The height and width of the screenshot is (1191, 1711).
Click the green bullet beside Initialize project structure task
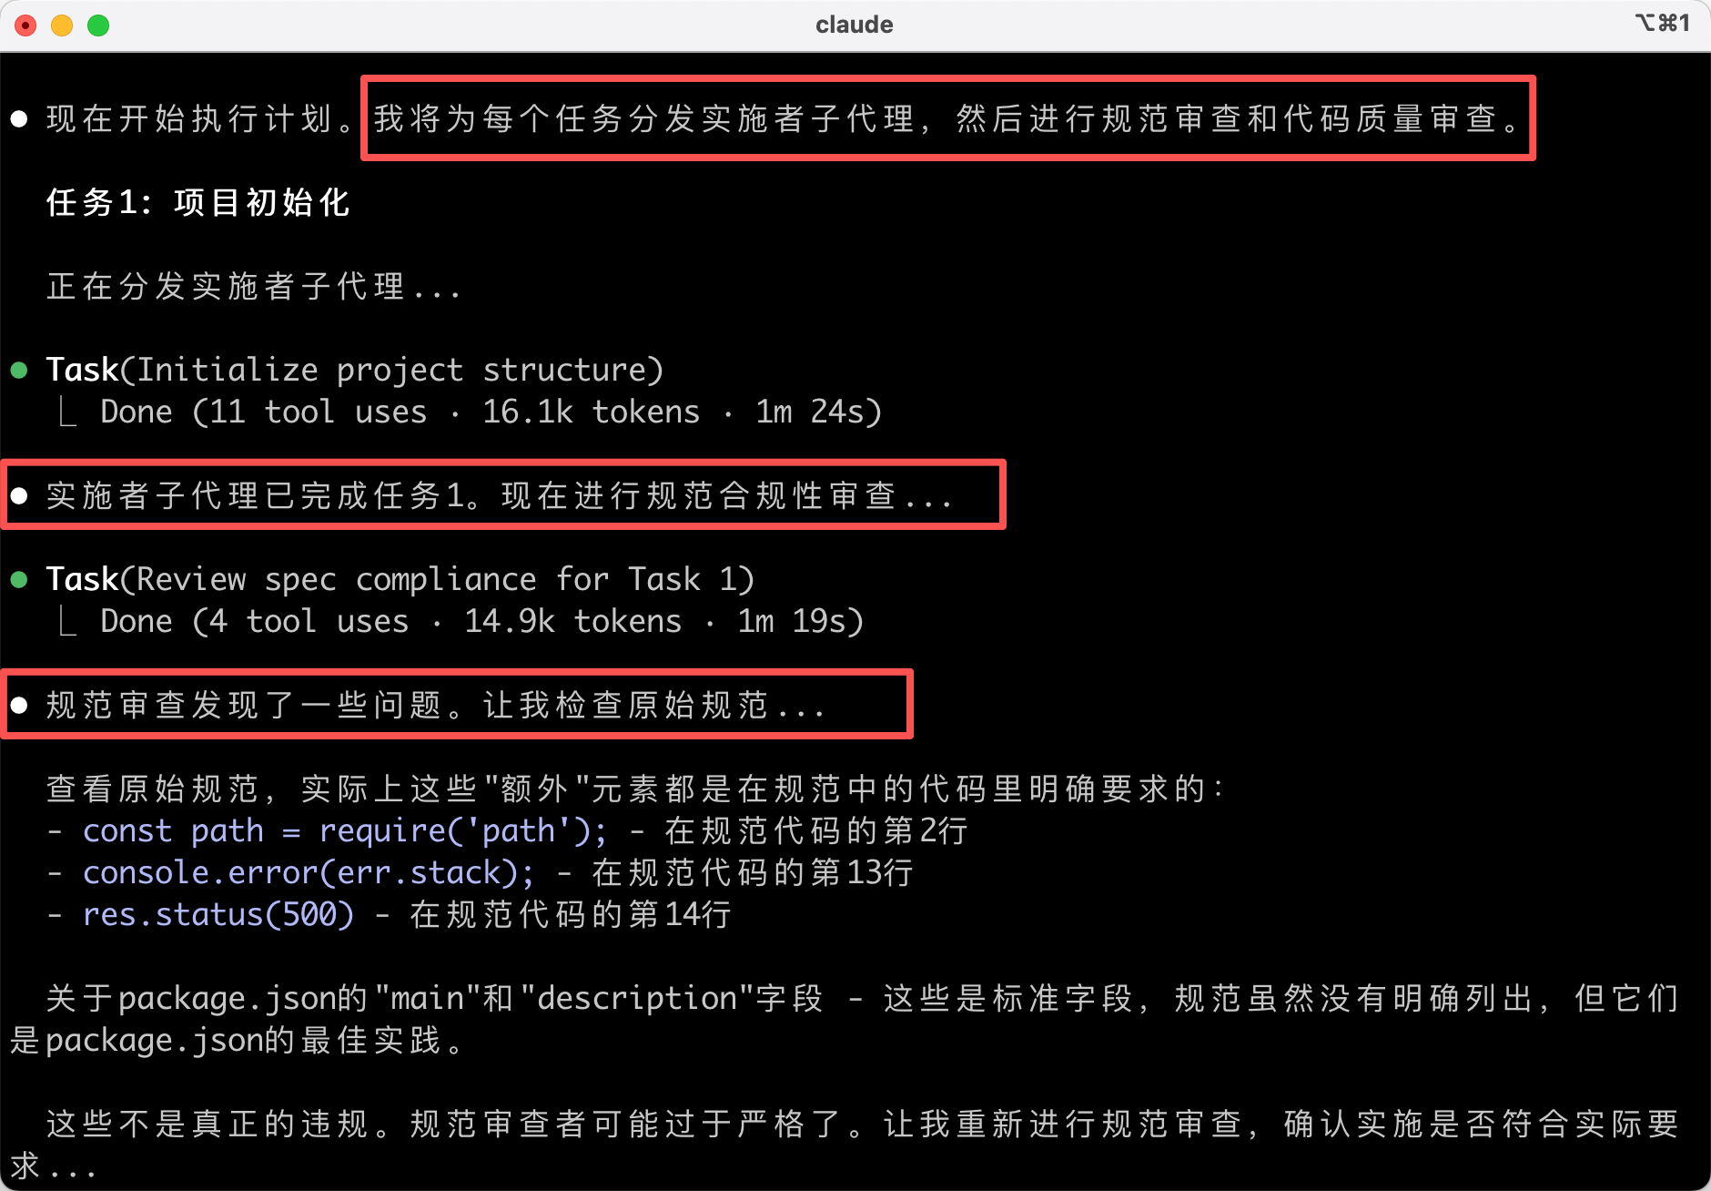pyautogui.click(x=19, y=370)
